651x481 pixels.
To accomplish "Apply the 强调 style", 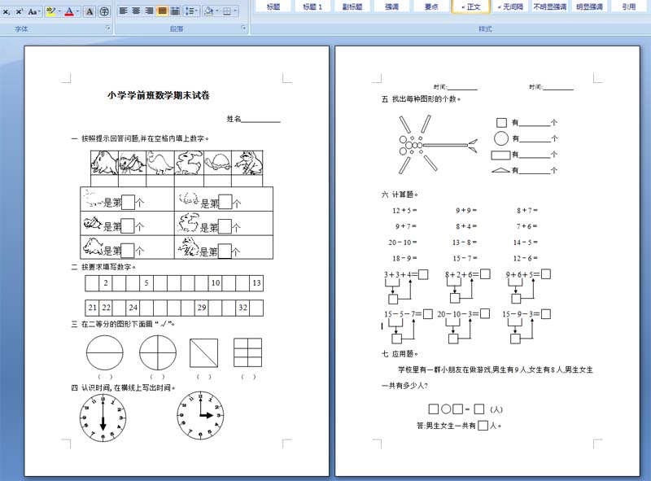I will [391, 7].
